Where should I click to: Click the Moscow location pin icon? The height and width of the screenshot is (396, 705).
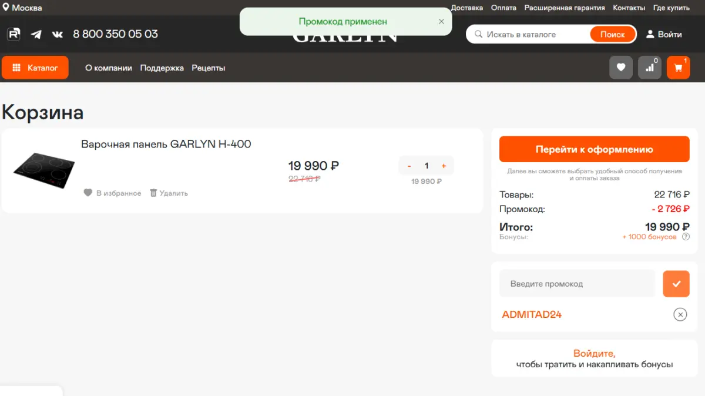coord(6,8)
